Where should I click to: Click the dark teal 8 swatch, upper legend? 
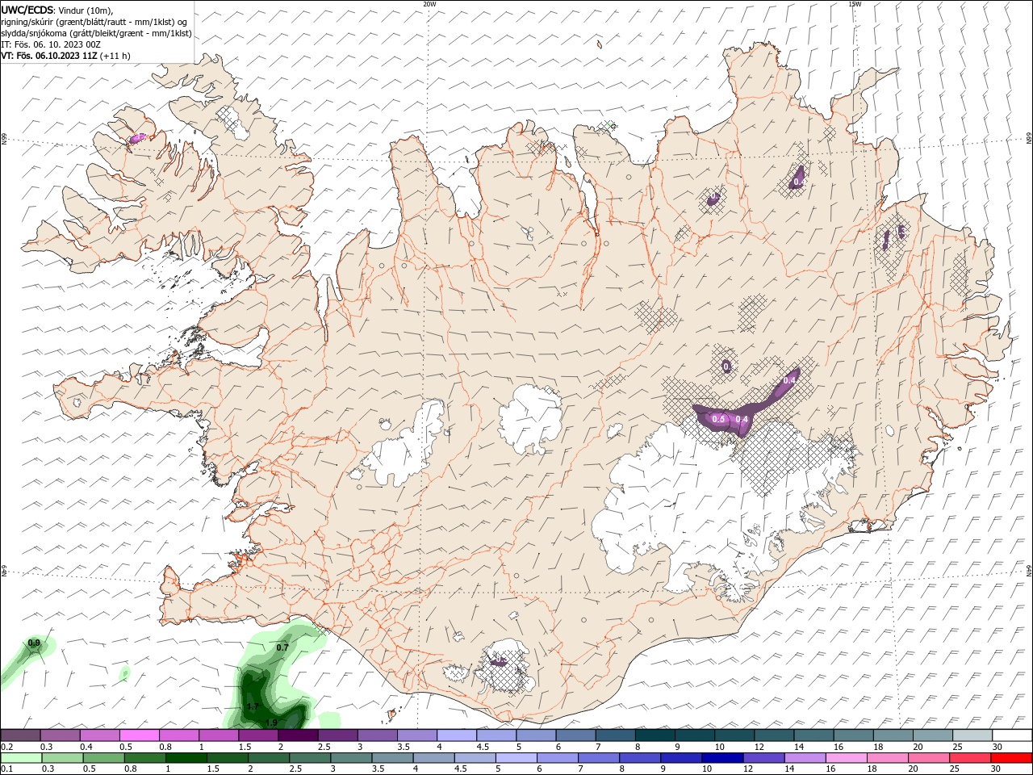coord(655,735)
